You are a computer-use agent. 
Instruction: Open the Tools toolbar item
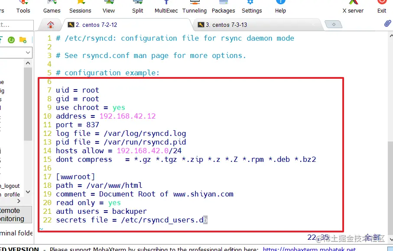coord(23,7)
